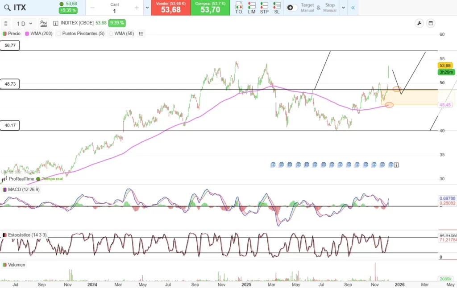Open the chart settings wrench icon
Image resolution: width=457 pixels, height=288 pixels.
419,23
